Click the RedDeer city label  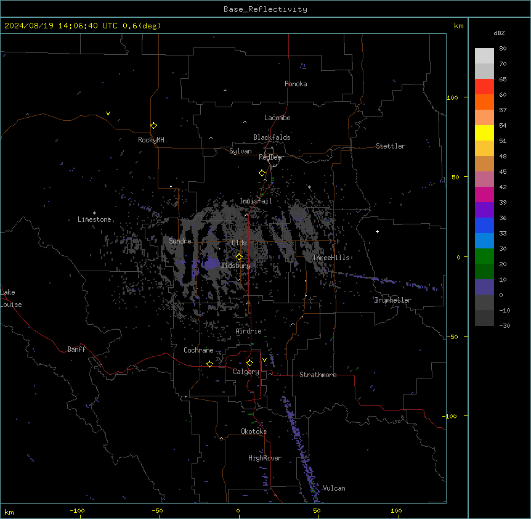coord(271,157)
